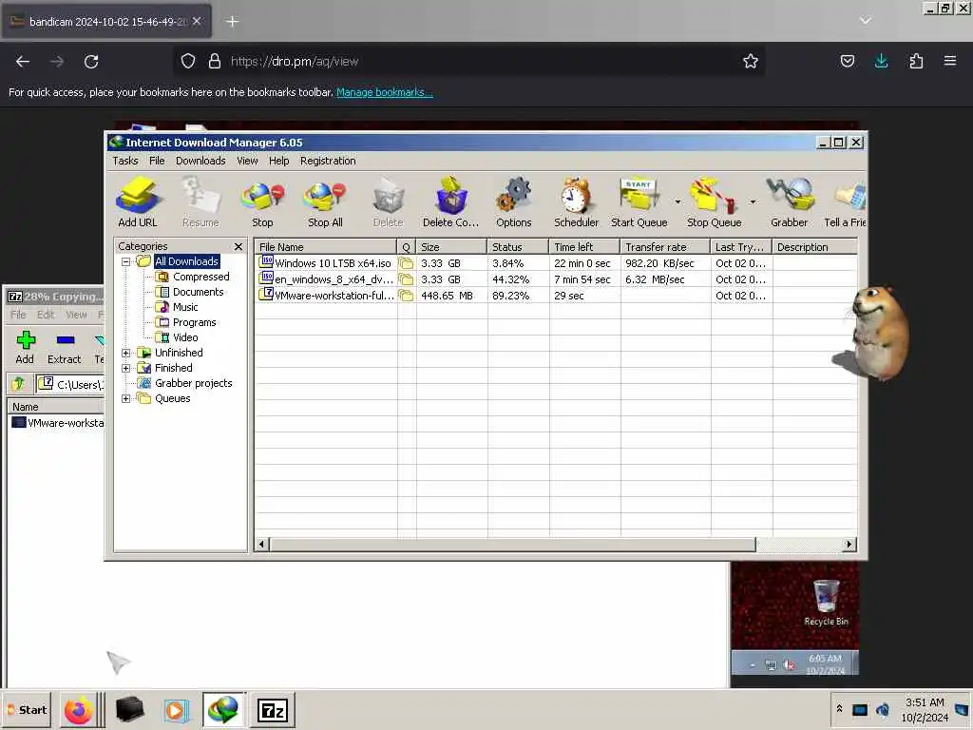
Task: Expand the Finished category node
Action: (x=126, y=368)
